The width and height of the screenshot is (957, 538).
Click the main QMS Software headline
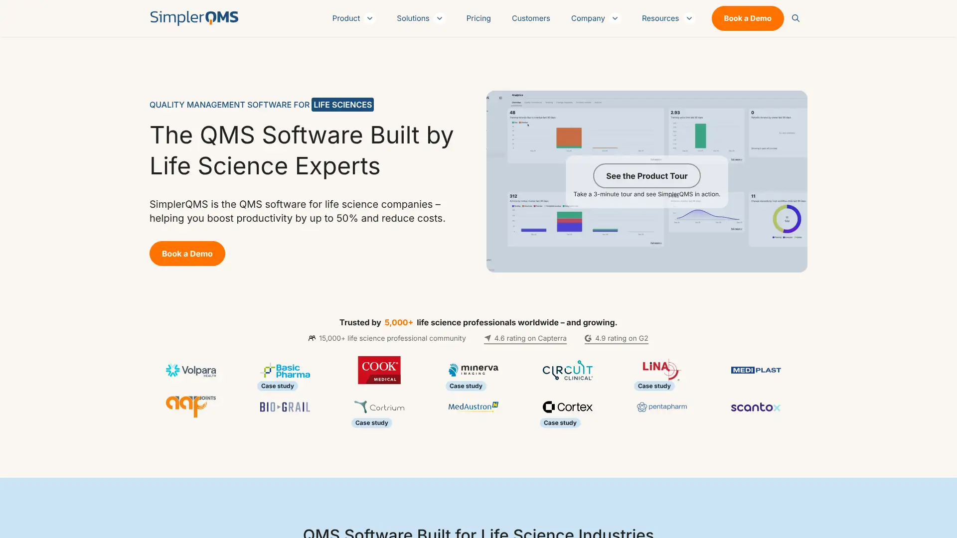point(302,150)
